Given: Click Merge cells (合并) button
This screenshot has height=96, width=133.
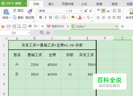Looking at the screenshot, I should point(130,14).
